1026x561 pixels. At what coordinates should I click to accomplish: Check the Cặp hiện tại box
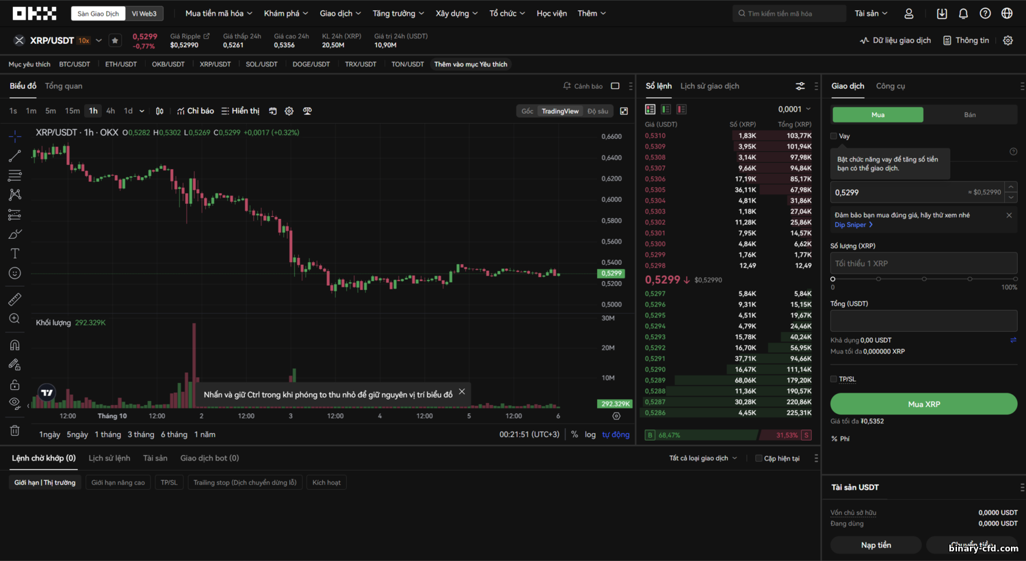point(759,458)
